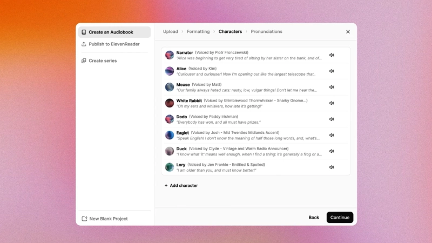Go to the Formatting step
This screenshot has height=243, width=432.
pos(198,31)
